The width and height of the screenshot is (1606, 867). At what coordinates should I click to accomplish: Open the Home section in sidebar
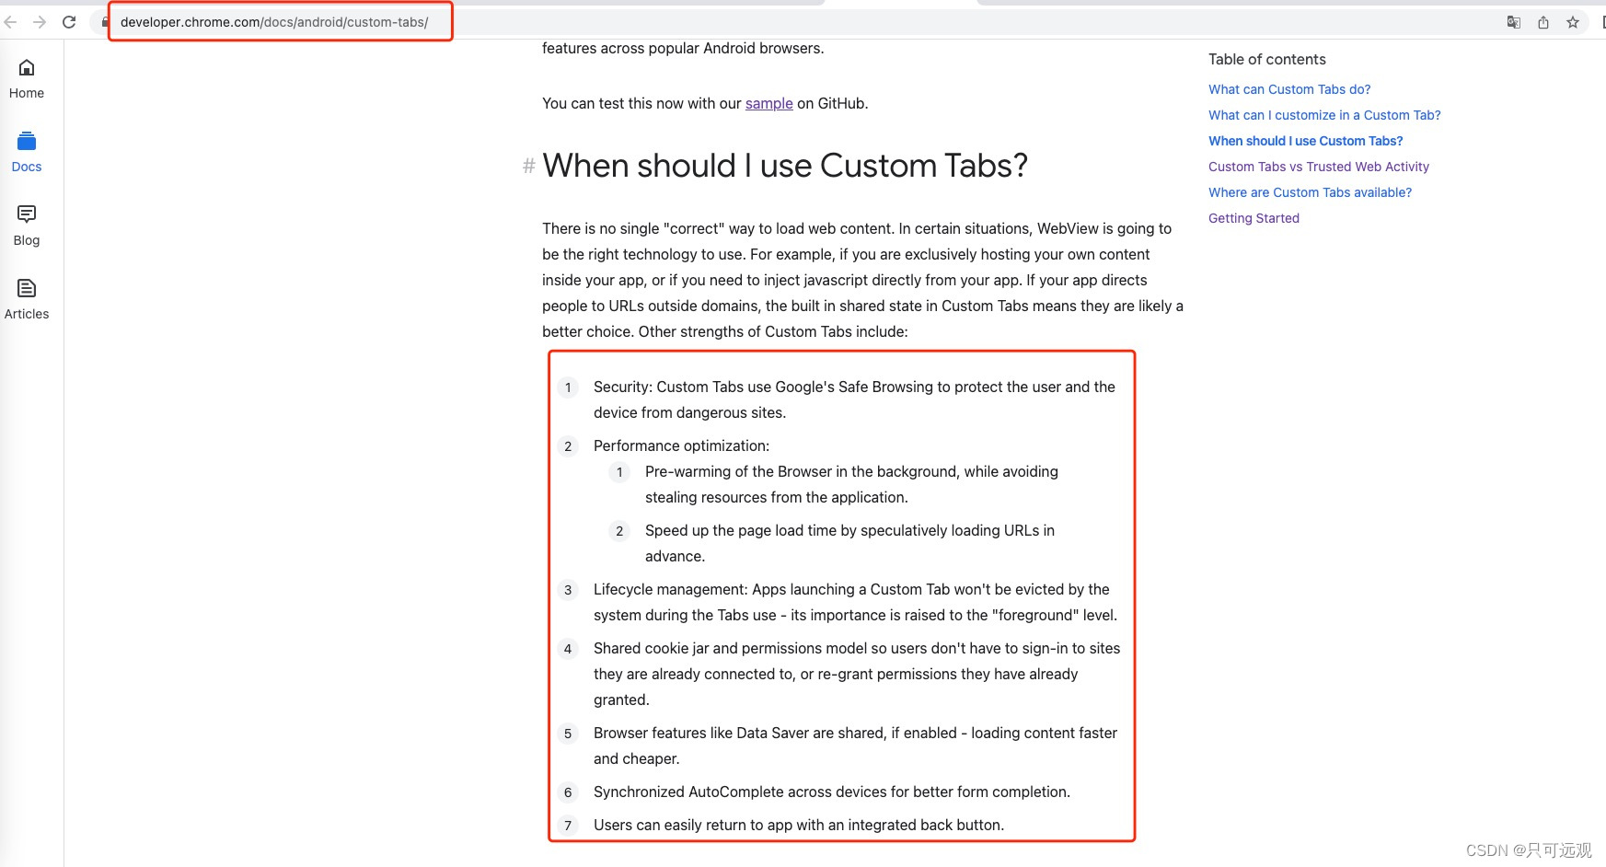(x=27, y=79)
